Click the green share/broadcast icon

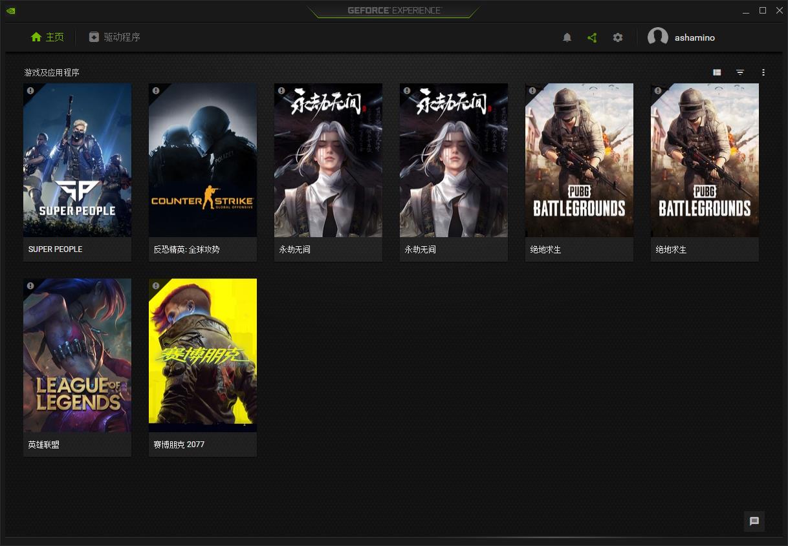(591, 37)
